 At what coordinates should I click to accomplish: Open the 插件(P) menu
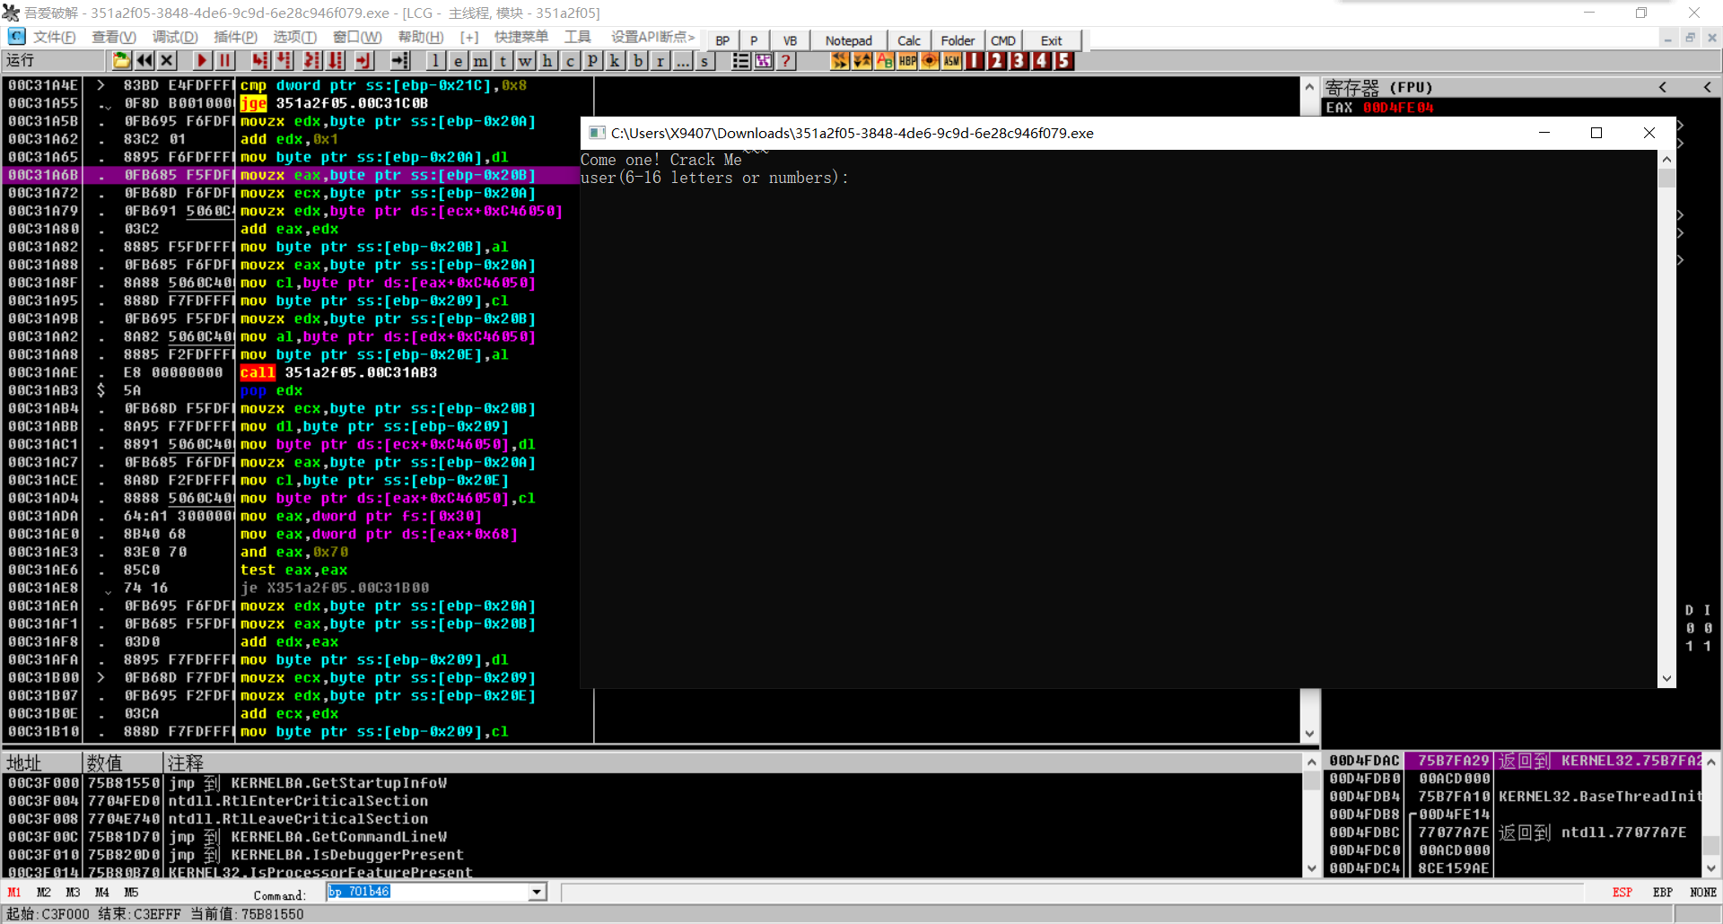[236, 37]
